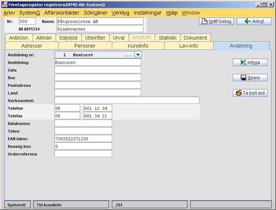This screenshot has height=210, width=276.
Task: Switch to the Adresser tab
Action: (x=32, y=46)
